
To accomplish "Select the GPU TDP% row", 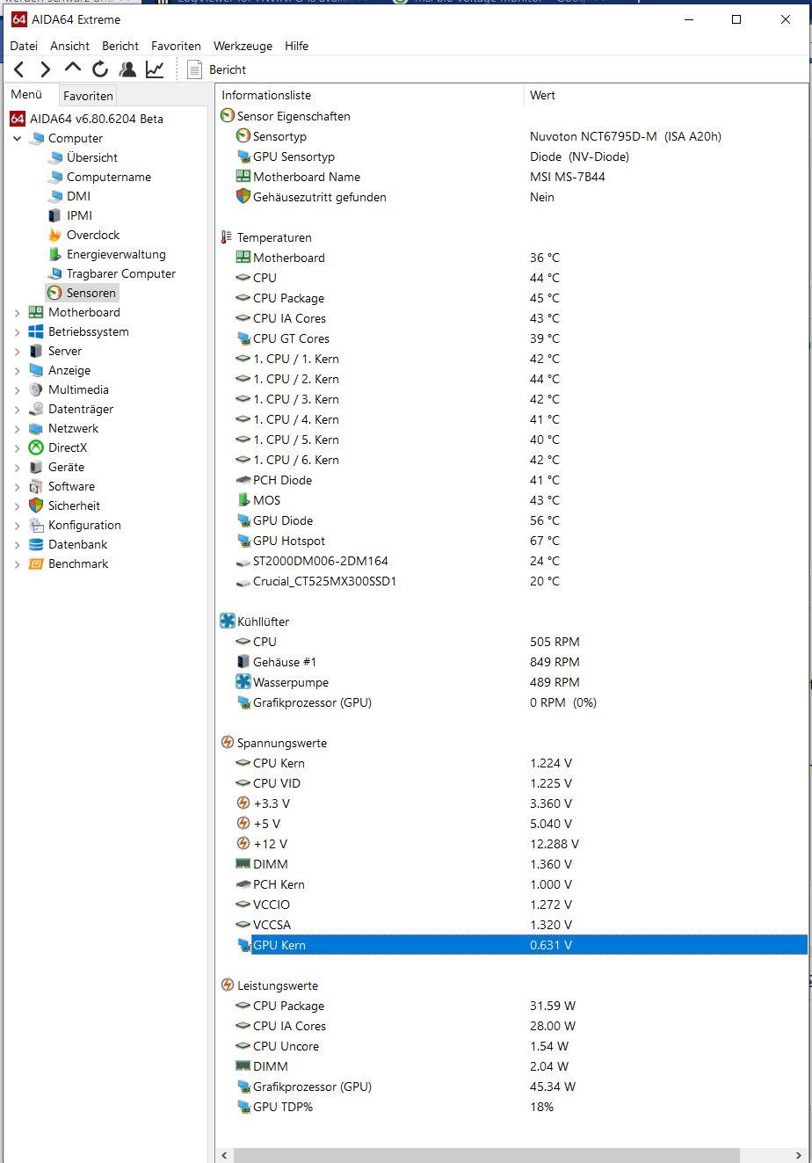I will click(512, 1107).
